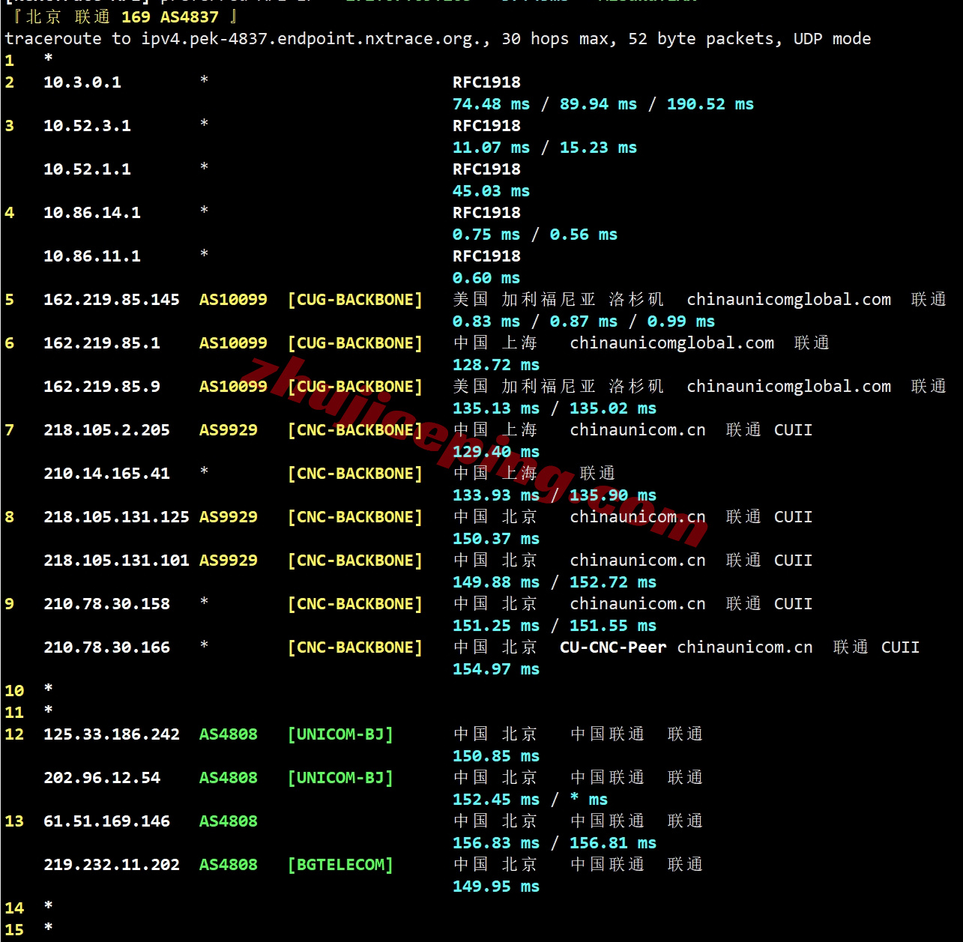This screenshot has height=942, width=963.
Task: Click the [BGTELECOM] tag
Action: [x=341, y=865]
